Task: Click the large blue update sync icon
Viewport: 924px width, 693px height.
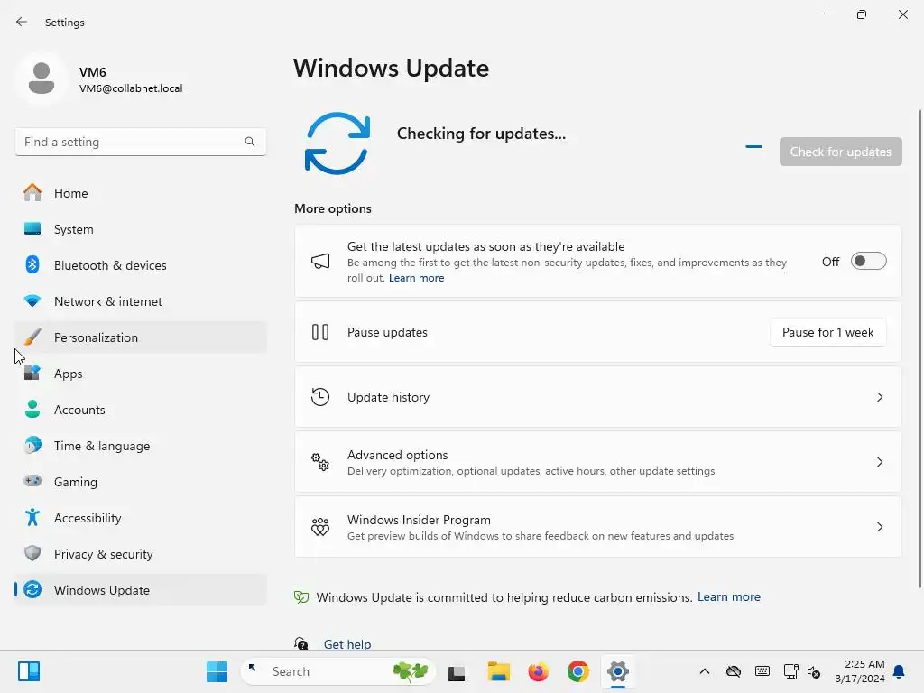Action: [337, 143]
